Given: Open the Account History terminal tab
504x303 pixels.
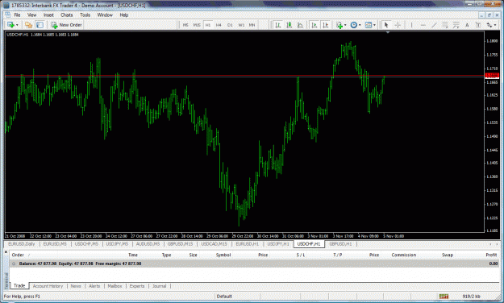Looking at the screenshot, I should point(48,286).
